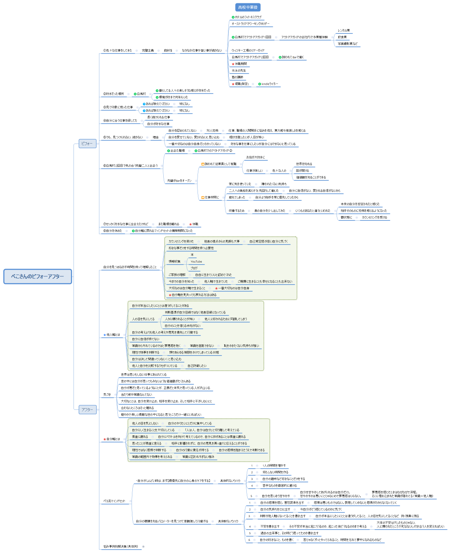
Task: Click blue star marker beside 他人軸とは
Action: click(x=104, y=335)
